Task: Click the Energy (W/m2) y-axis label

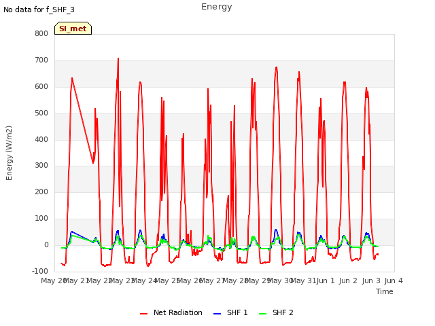Action: pos(9,153)
